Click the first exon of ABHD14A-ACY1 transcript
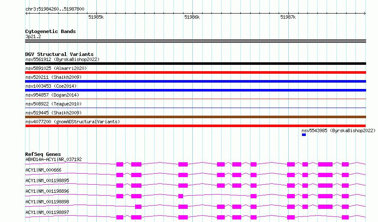 (x=120, y=164)
